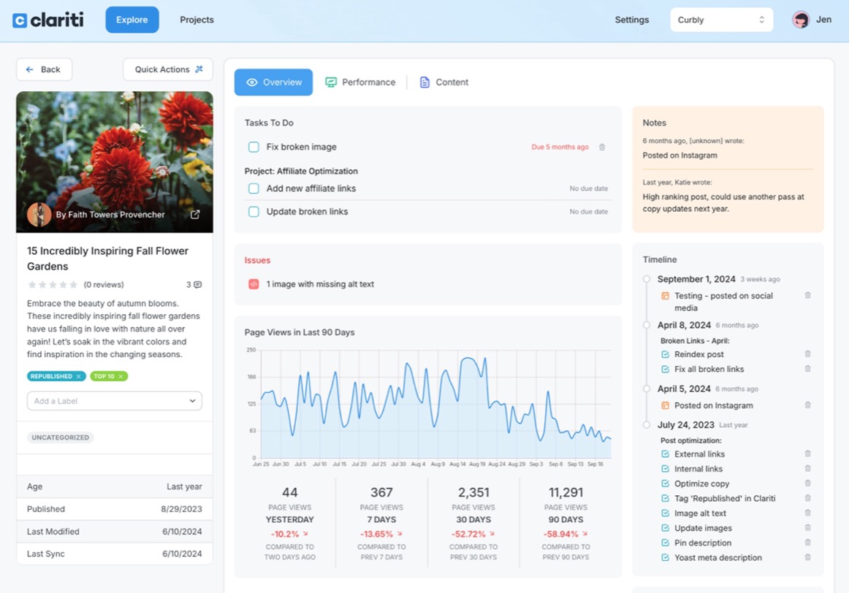Switch to the Performance tab
The height and width of the screenshot is (593, 849).
click(360, 83)
